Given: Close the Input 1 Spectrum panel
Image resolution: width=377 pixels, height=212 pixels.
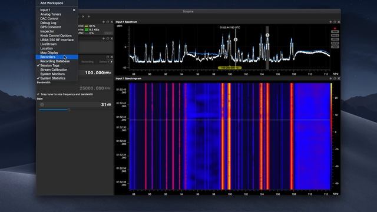Looking at the screenshot, I should pyautogui.click(x=339, y=22).
